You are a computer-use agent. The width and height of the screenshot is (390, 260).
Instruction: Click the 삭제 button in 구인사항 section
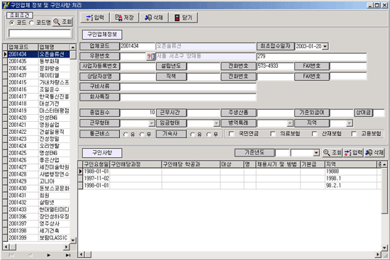click(374, 152)
